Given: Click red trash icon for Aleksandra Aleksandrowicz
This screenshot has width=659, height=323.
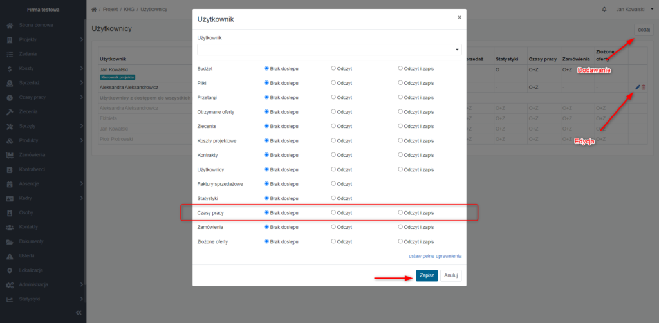Looking at the screenshot, I should click(644, 87).
